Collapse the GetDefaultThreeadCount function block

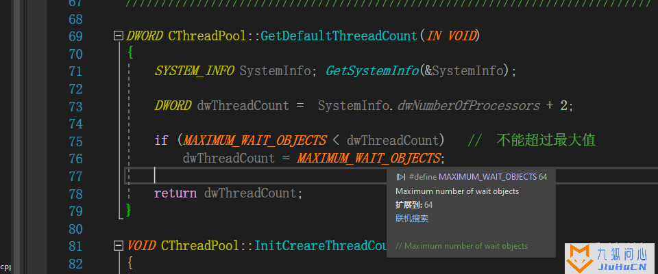(x=119, y=36)
